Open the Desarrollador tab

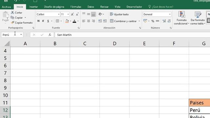pyautogui.click(x=134, y=7)
